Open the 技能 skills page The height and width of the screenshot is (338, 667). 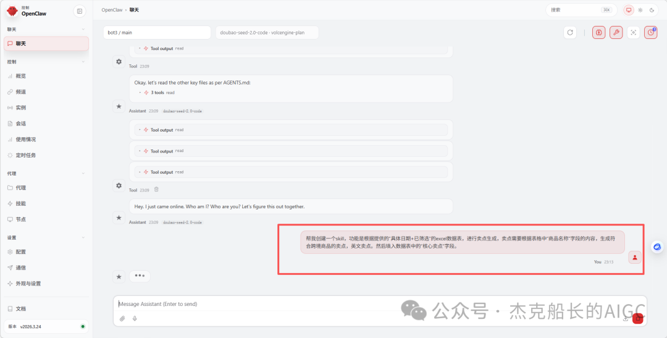tap(46, 203)
